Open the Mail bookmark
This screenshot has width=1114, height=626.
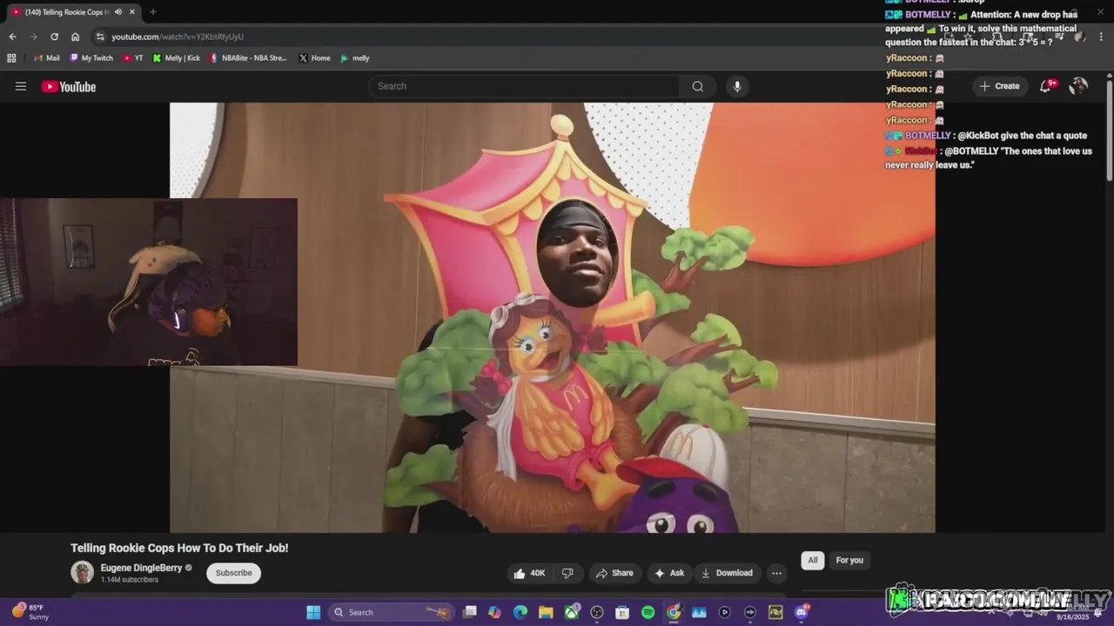47,58
